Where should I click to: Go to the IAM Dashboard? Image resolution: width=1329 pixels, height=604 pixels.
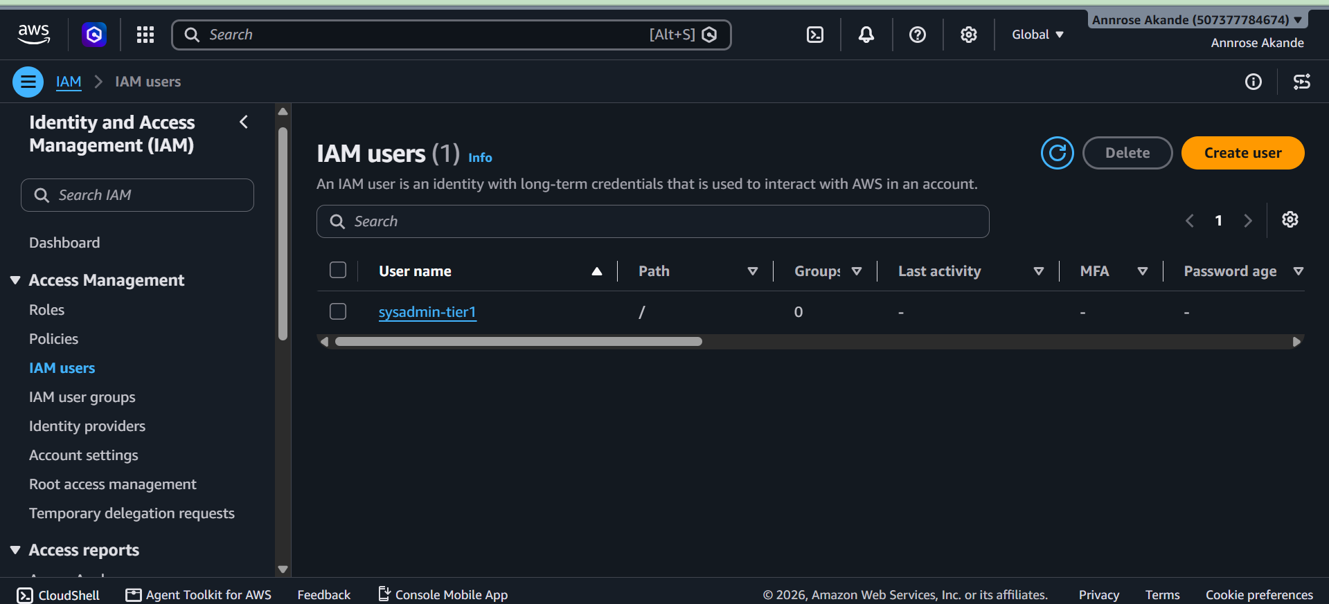pos(64,243)
